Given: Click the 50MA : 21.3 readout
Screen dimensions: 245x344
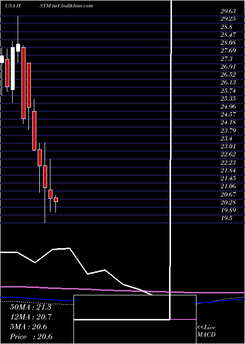Looking at the screenshot, I should pyautogui.click(x=30, y=307).
